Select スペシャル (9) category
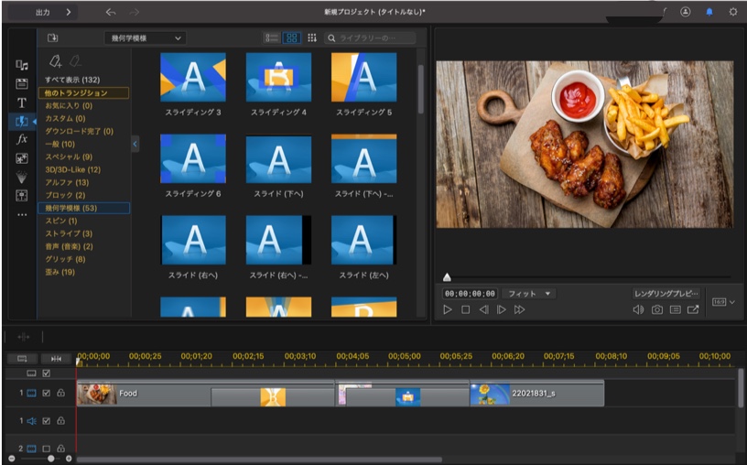This screenshot has height=465, width=747. (x=69, y=157)
